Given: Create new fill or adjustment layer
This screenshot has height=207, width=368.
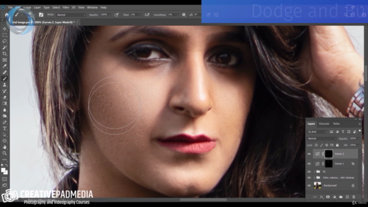Looking at the screenshot, I should (334, 197).
